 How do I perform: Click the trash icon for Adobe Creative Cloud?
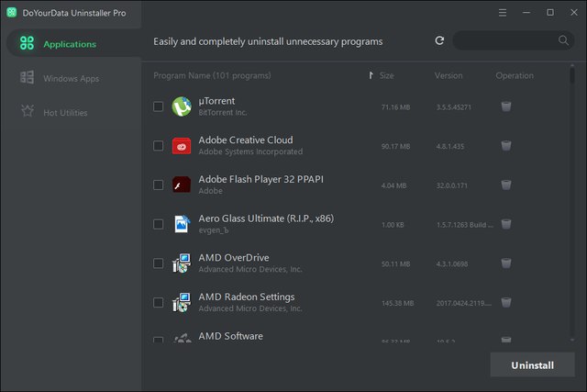click(506, 146)
